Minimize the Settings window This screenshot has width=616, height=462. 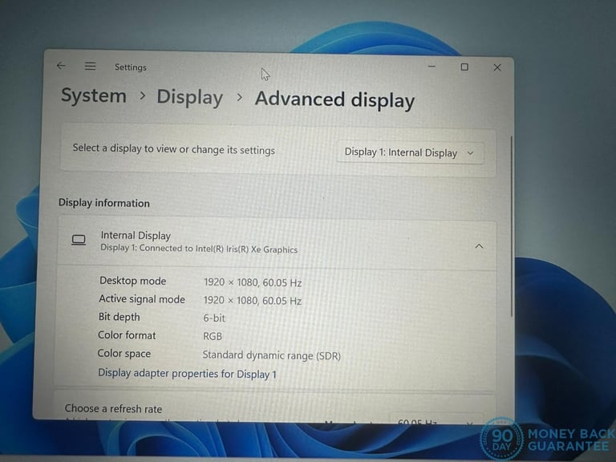[432, 67]
